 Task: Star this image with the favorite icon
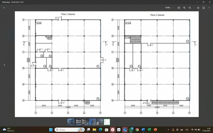click(x=198, y=8)
